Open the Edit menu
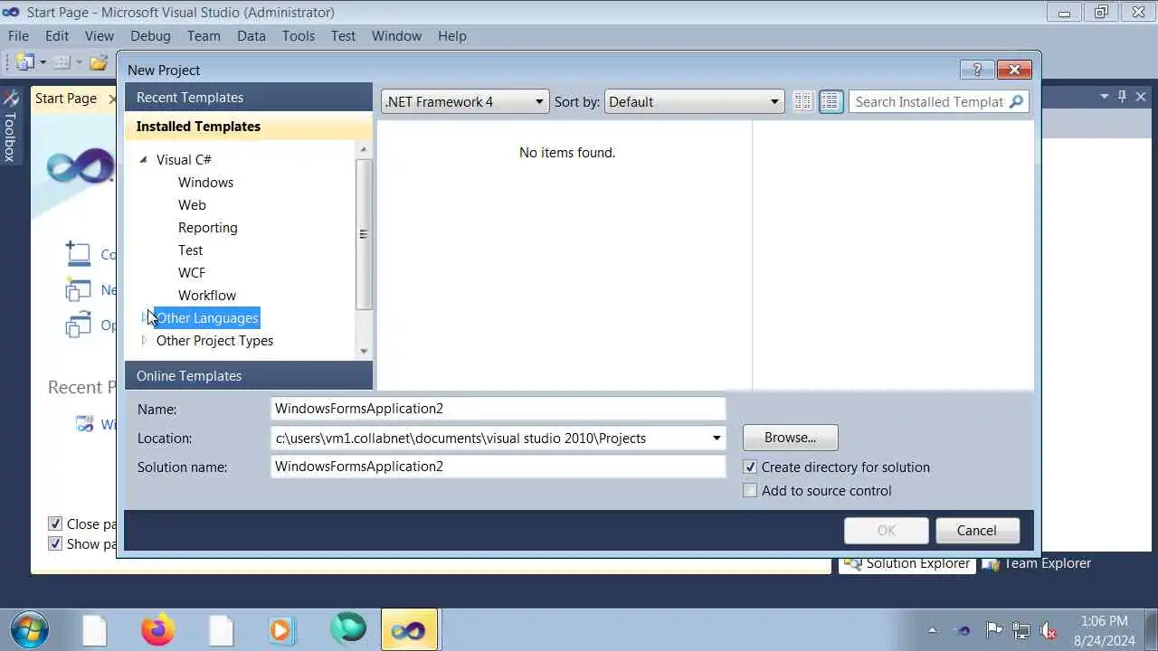 57,36
